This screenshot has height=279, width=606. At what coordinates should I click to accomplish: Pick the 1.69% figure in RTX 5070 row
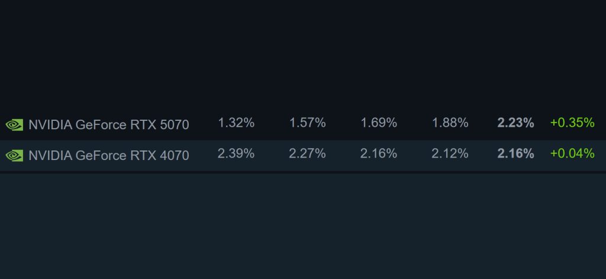[379, 123]
